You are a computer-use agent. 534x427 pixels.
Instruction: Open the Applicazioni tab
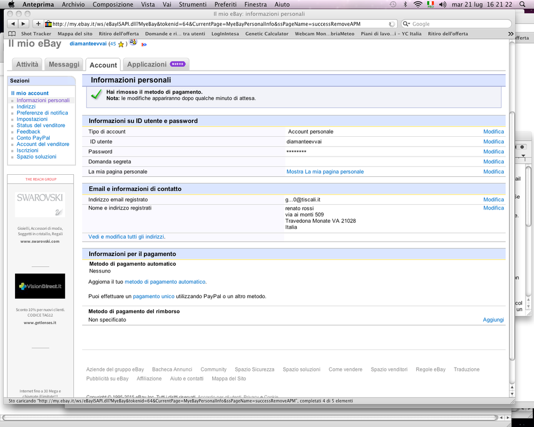tap(156, 64)
